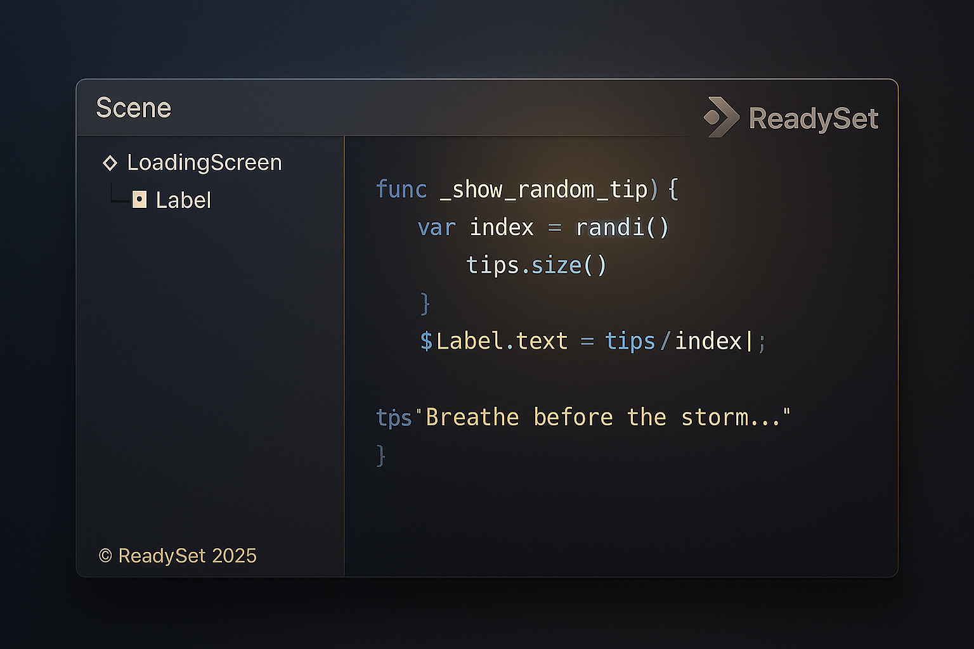Click the $Label.text reference
Image resolution: width=974 pixels, height=649 pixels.
(x=493, y=342)
